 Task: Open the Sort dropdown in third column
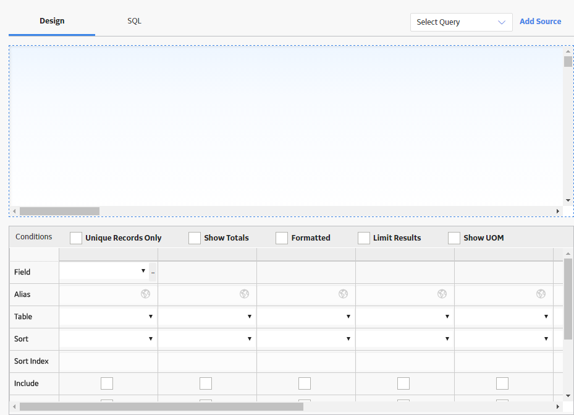click(x=306, y=339)
